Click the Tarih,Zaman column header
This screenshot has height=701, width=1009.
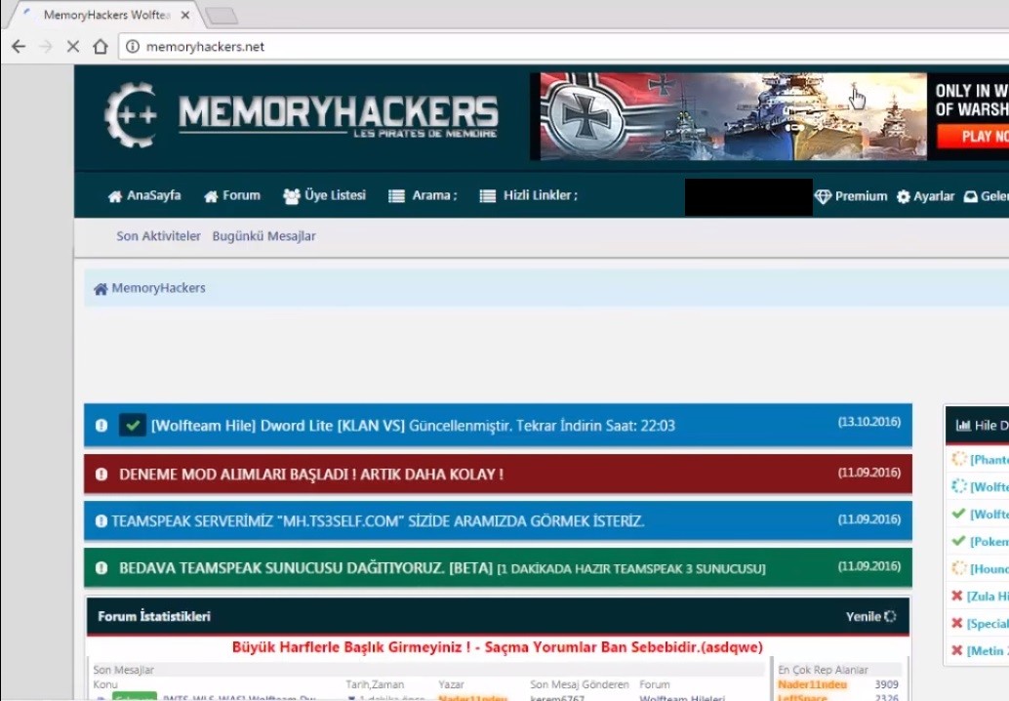point(375,685)
